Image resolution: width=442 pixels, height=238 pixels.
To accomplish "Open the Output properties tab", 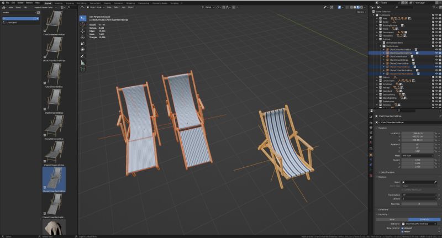I will [371, 128].
